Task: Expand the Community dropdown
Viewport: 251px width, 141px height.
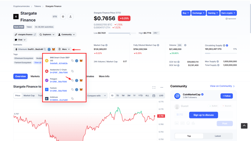Action: coord(66,34)
